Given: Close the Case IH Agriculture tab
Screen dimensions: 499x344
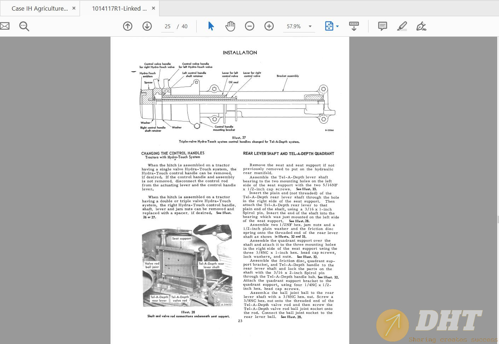Looking at the screenshot, I should tap(74, 8).
